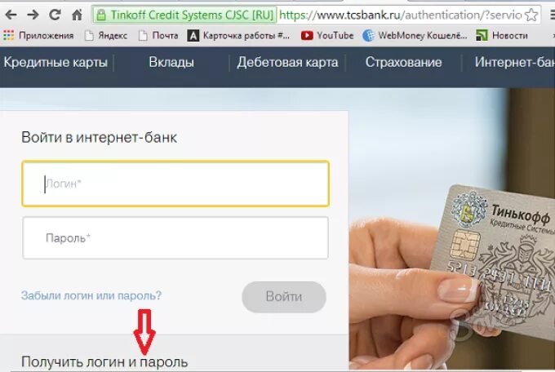Open Карточка работы bookmark

click(x=238, y=35)
